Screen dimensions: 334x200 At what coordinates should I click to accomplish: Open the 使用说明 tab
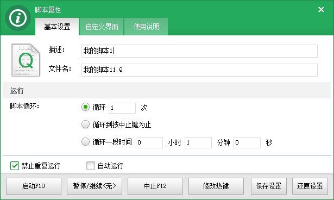tap(146, 27)
